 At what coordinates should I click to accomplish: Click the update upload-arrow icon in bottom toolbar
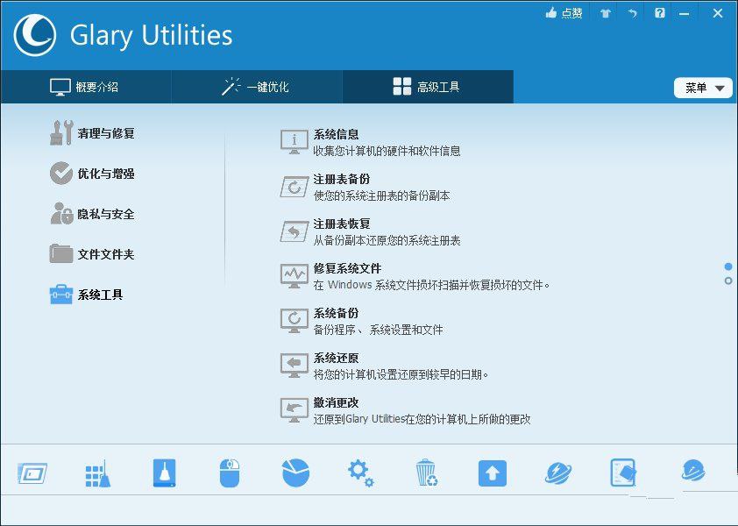point(492,472)
